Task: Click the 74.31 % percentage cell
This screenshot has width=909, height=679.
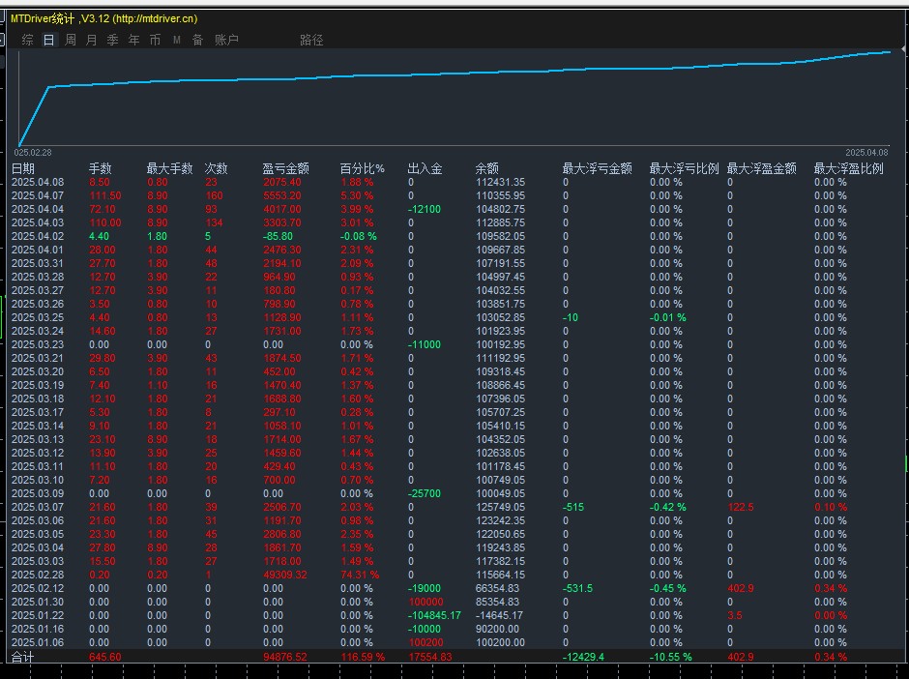Action: tap(360, 575)
